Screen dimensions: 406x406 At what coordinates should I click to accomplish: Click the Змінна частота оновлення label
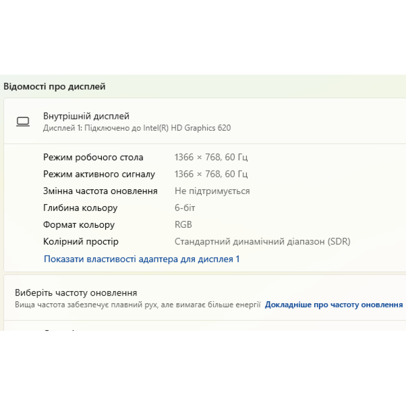[100, 191]
